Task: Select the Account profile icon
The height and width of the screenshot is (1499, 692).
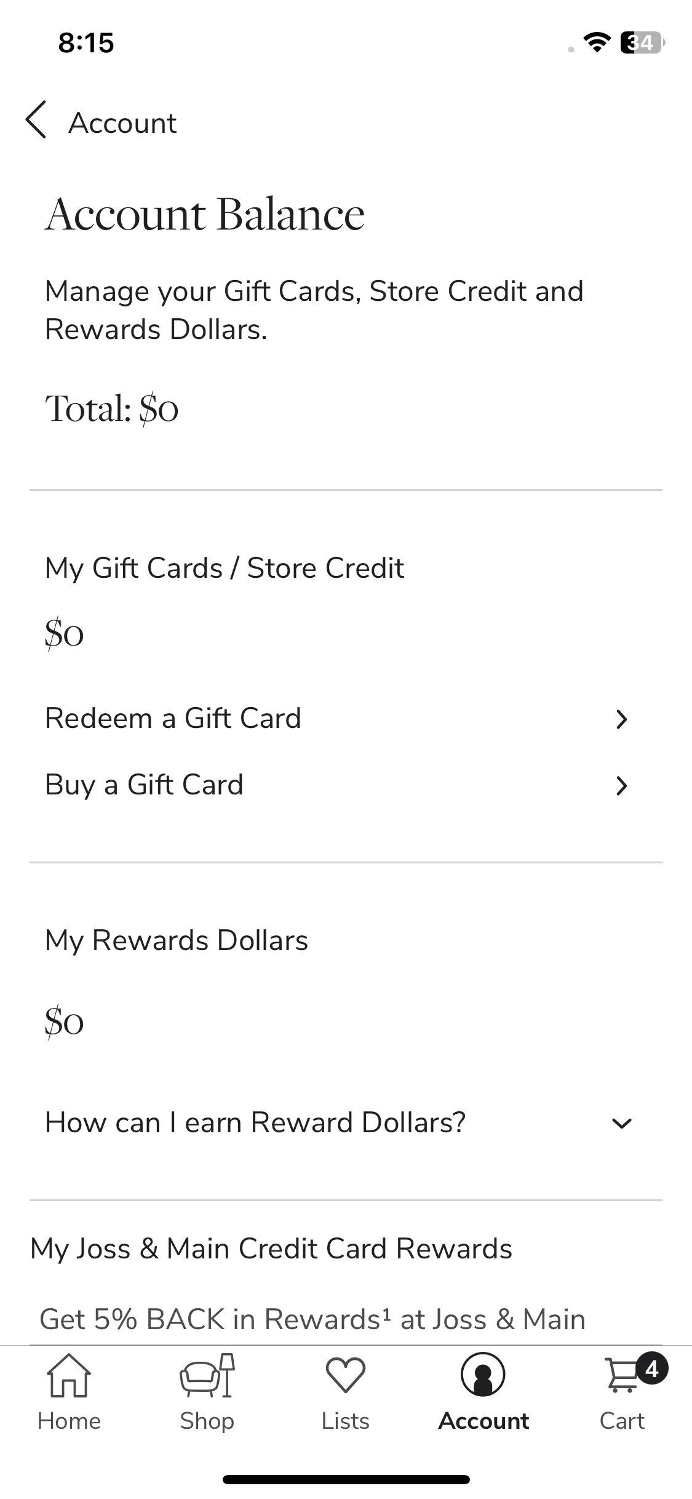Action: point(483,1374)
